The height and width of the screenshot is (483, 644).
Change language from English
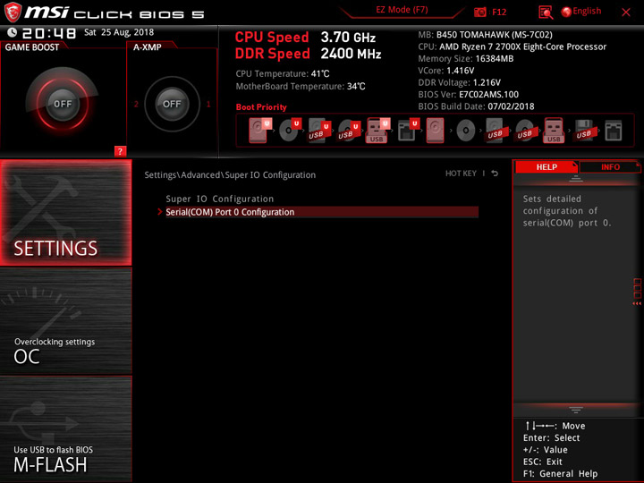587,11
